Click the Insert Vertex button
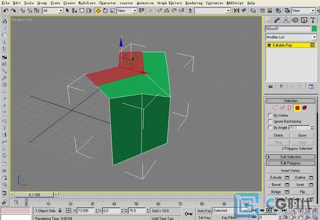 (x=290, y=170)
